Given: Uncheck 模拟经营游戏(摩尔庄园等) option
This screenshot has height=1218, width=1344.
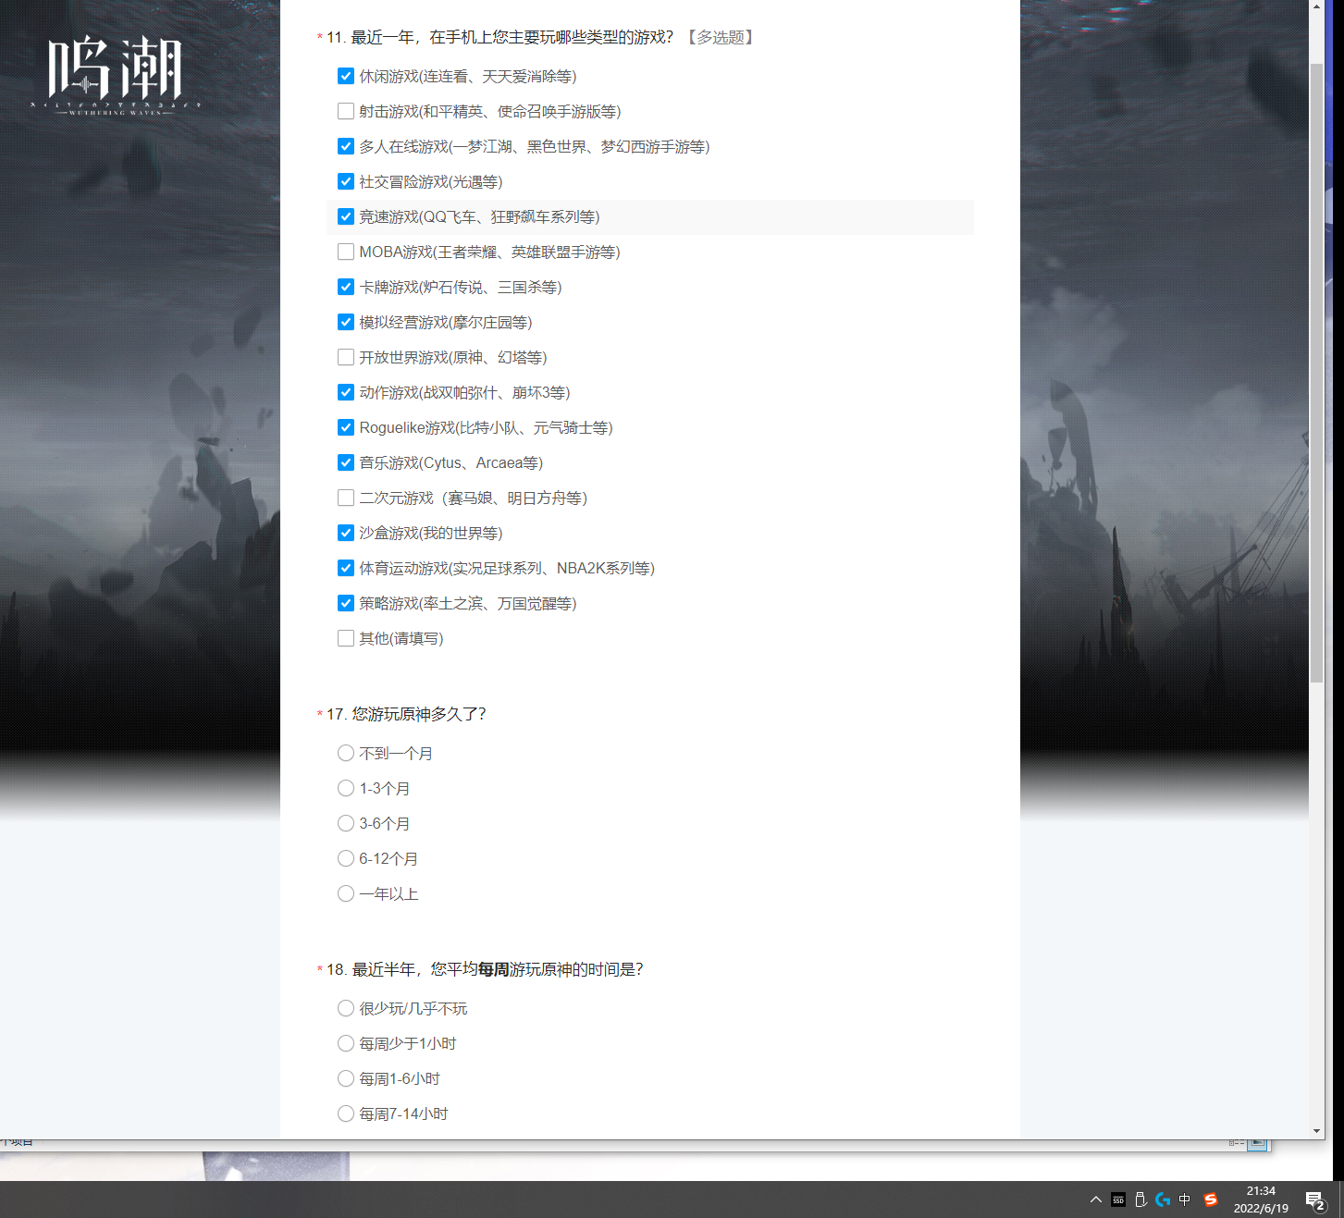Looking at the screenshot, I should [x=346, y=322].
